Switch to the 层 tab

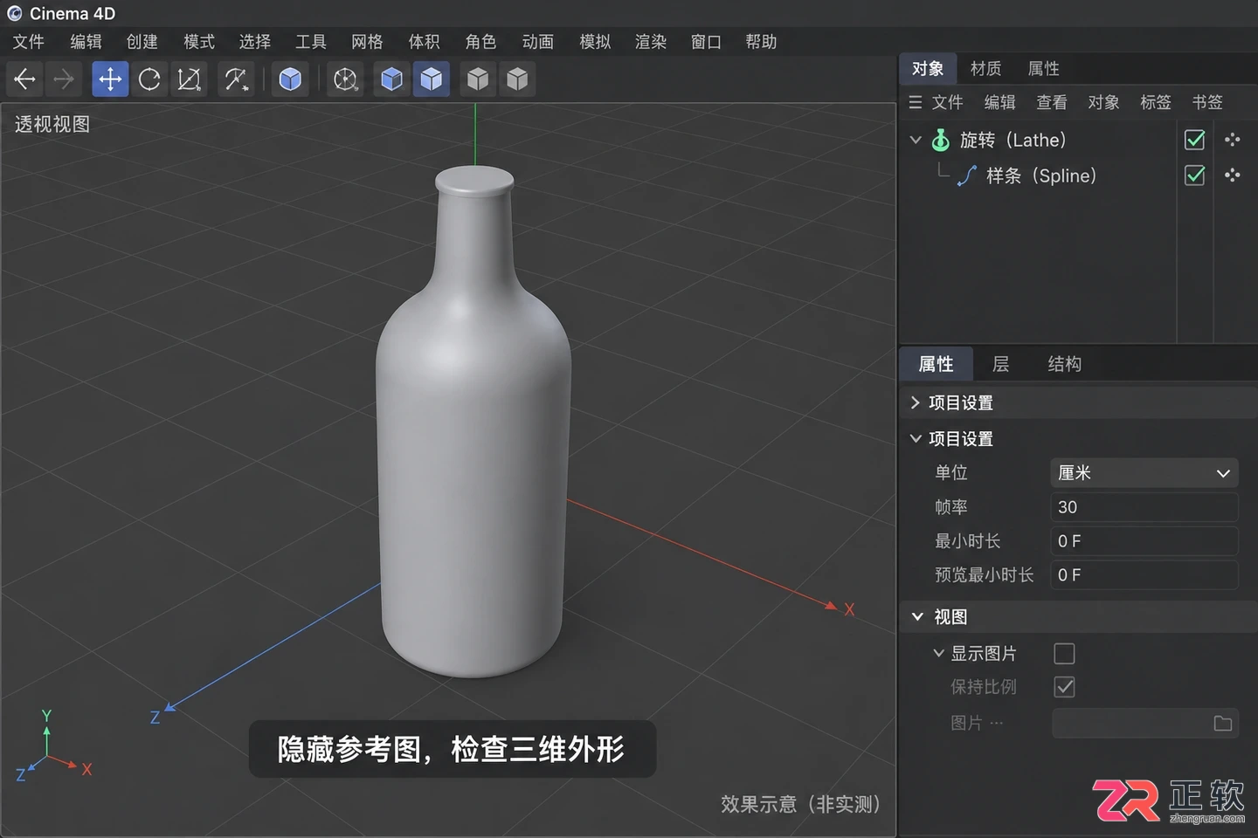[x=1000, y=364]
